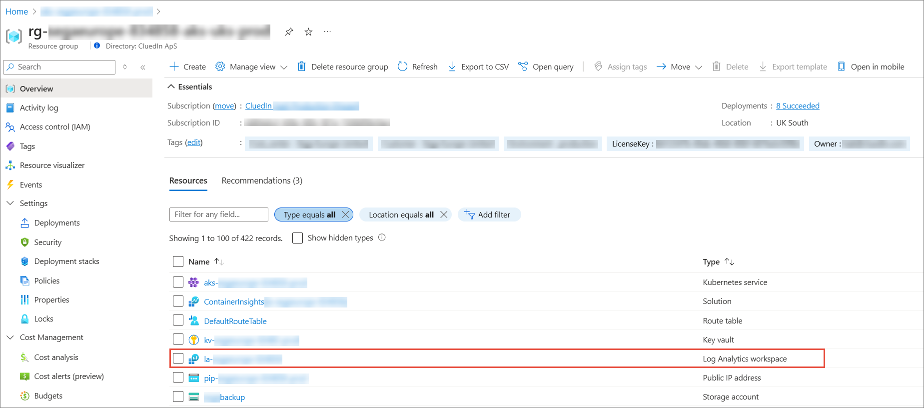The image size is (924, 408).
Task: Select all resources with header checkbox
Action: [178, 261]
